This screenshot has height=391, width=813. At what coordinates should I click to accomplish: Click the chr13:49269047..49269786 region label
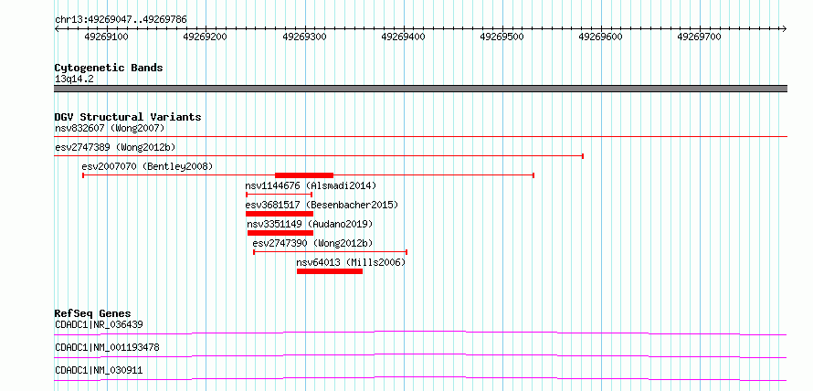121,20
